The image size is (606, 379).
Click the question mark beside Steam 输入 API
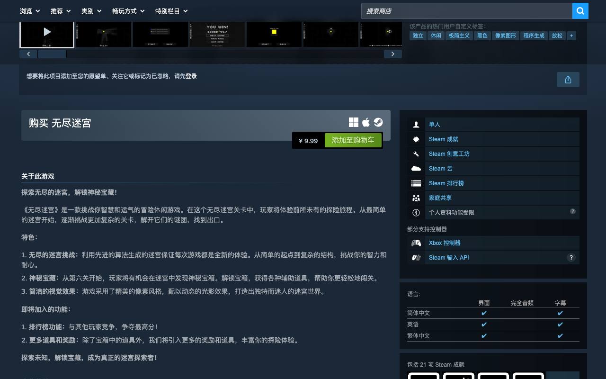click(x=571, y=258)
